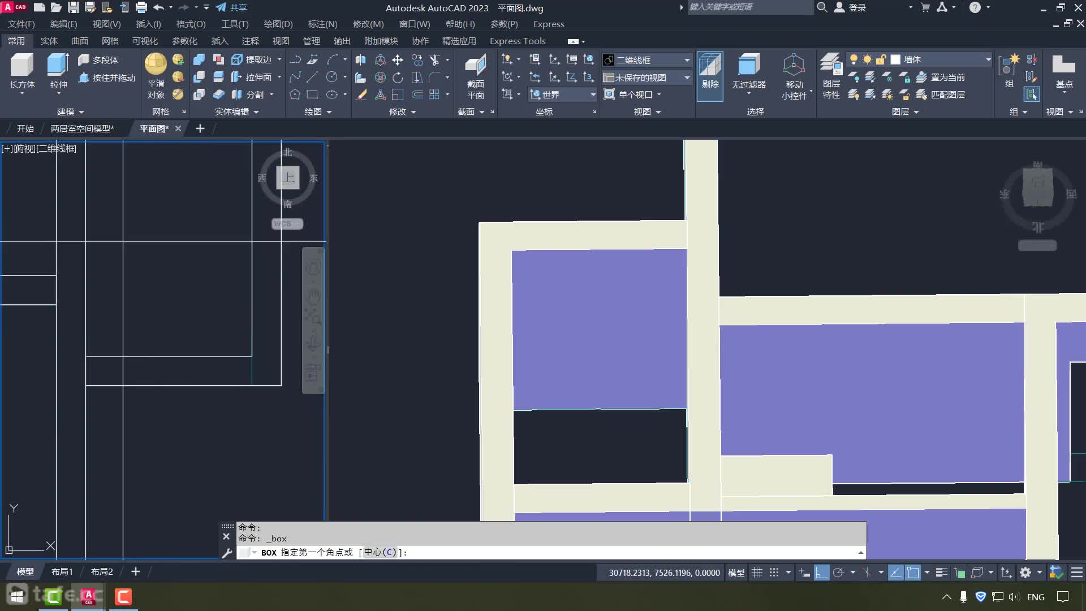Choose the Polygon draw tool

[x=295, y=94]
